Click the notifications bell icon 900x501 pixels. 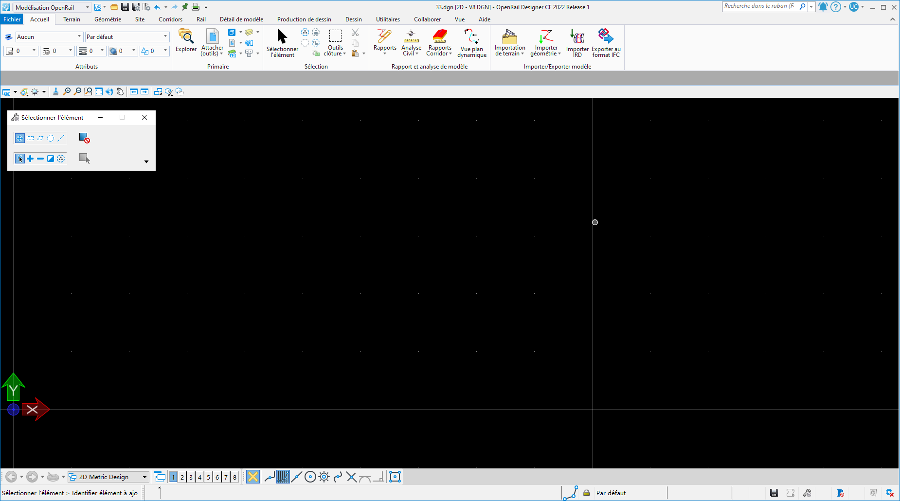pyautogui.click(x=823, y=7)
